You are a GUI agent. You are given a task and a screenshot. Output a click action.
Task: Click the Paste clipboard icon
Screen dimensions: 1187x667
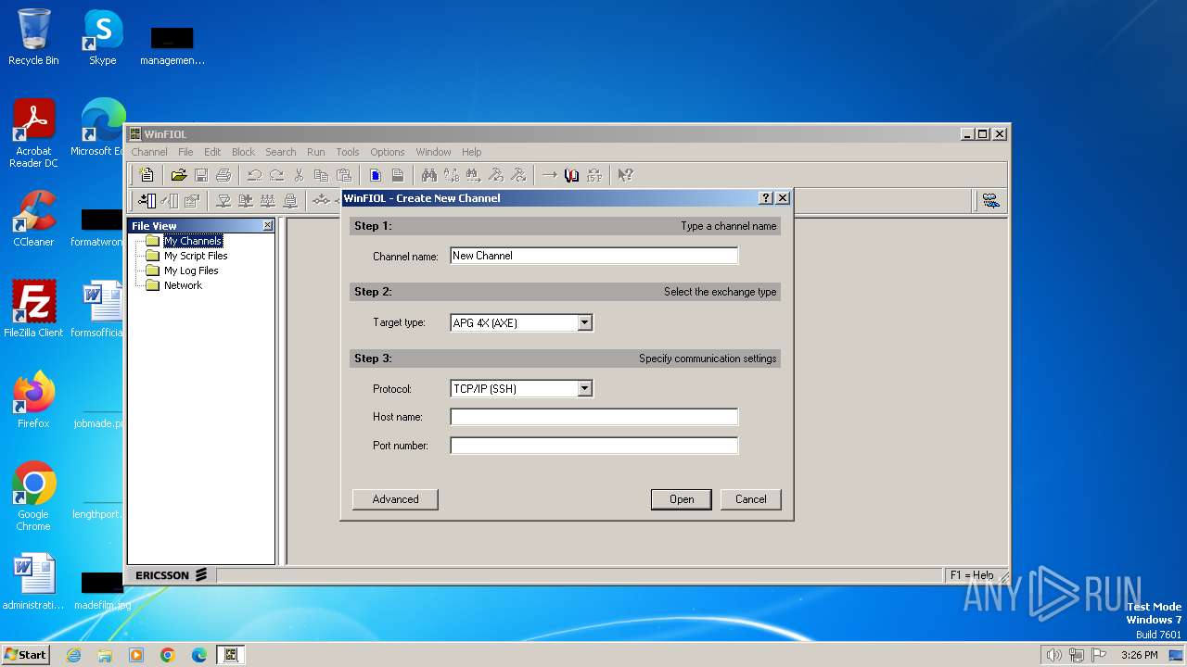pos(344,175)
